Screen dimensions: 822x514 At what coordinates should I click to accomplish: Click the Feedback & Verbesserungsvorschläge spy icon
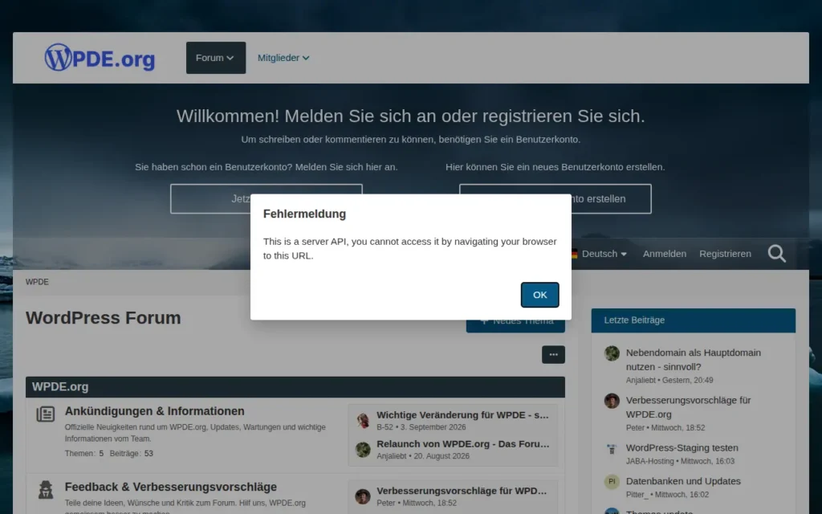click(46, 490)
